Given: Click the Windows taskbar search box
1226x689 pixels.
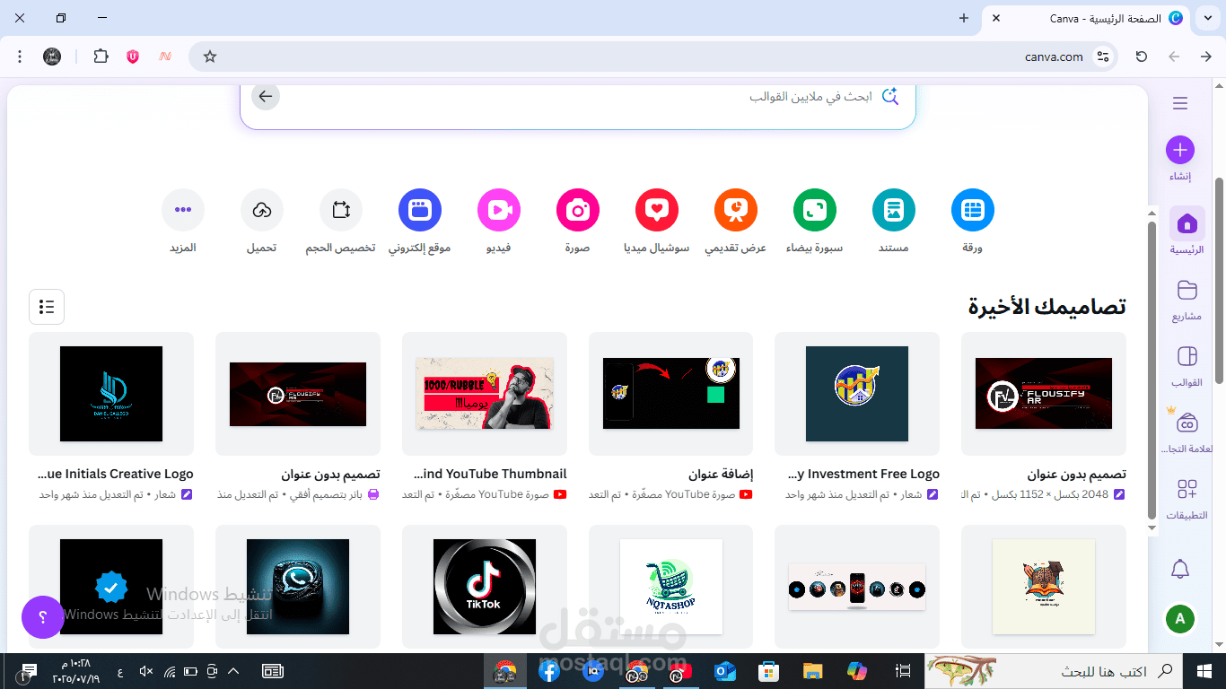Looking at the screenshot, I should [1055, 671].
